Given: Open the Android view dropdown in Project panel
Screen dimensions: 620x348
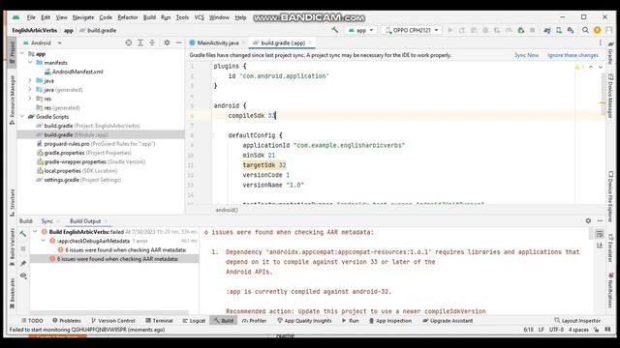Looking at the screenshot, I should (x=43, y=43).
